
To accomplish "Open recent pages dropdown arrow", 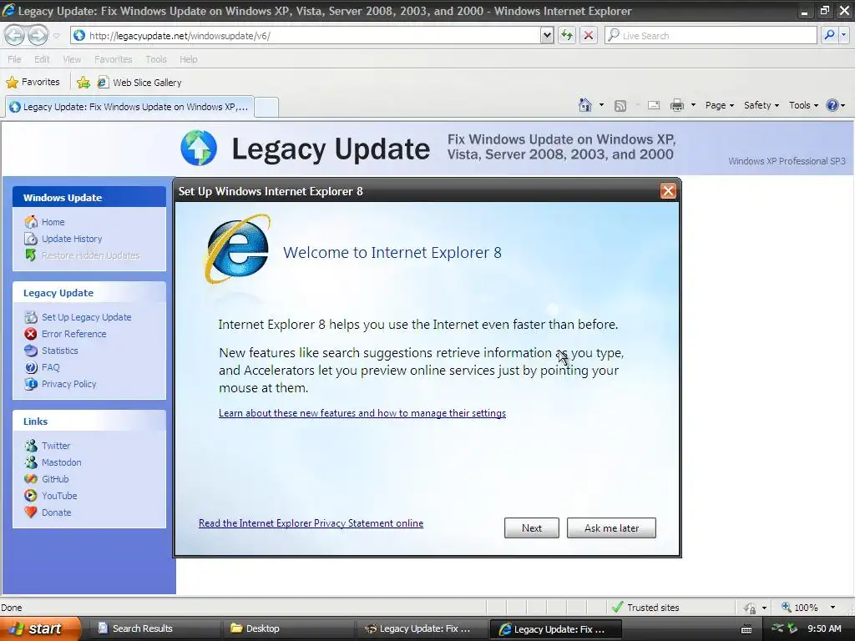I will [x=56, y=36].
